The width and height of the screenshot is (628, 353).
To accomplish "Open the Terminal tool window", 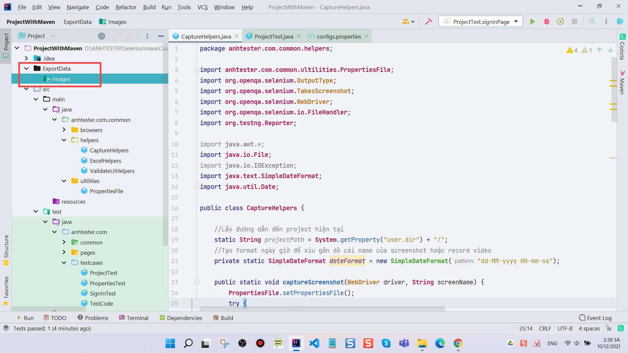I will (134, 318).
